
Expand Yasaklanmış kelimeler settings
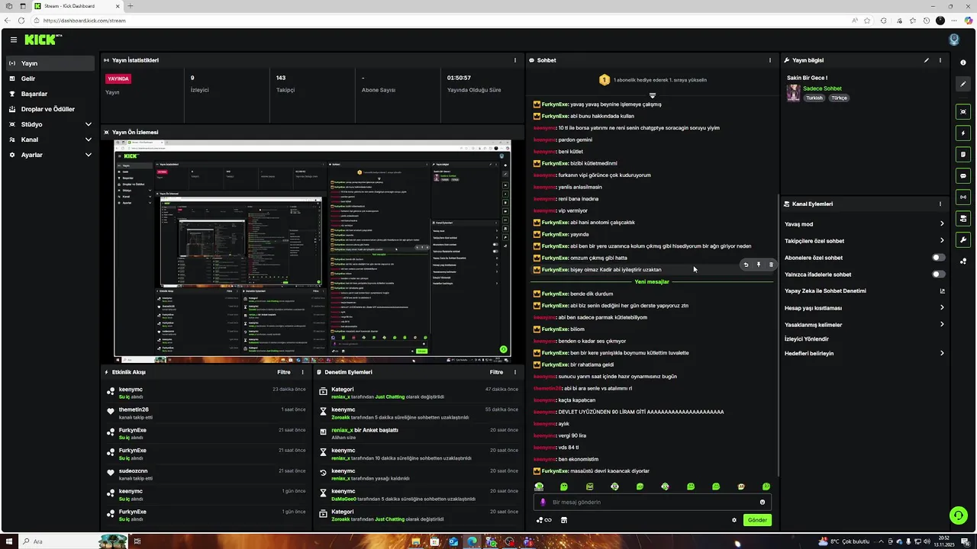pyautogui.click(x=865, y=325)
